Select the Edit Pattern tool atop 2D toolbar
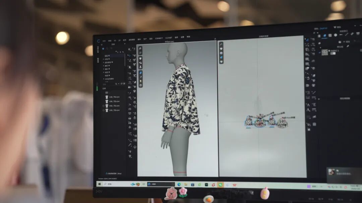The height and width of the screenshot is (203, 362). [307, 39]
